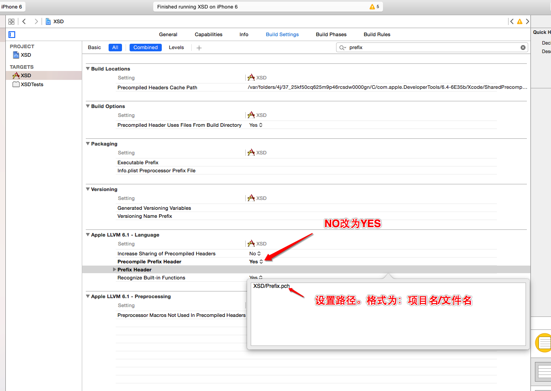The image size is (551, 391).
Task: Click the prefix search input field
Action: pos(432,47)
